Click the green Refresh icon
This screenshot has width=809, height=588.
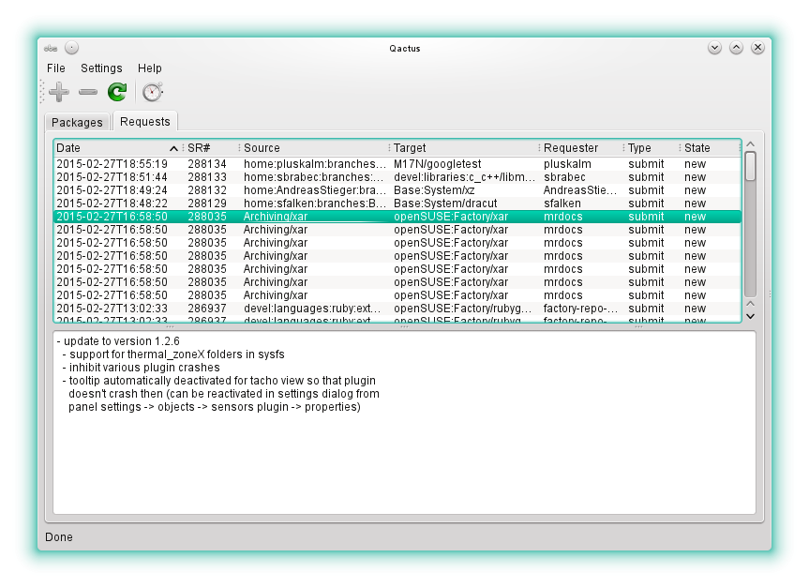117,92
